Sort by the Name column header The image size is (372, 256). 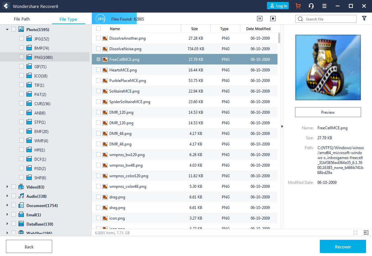click(115, 29)
